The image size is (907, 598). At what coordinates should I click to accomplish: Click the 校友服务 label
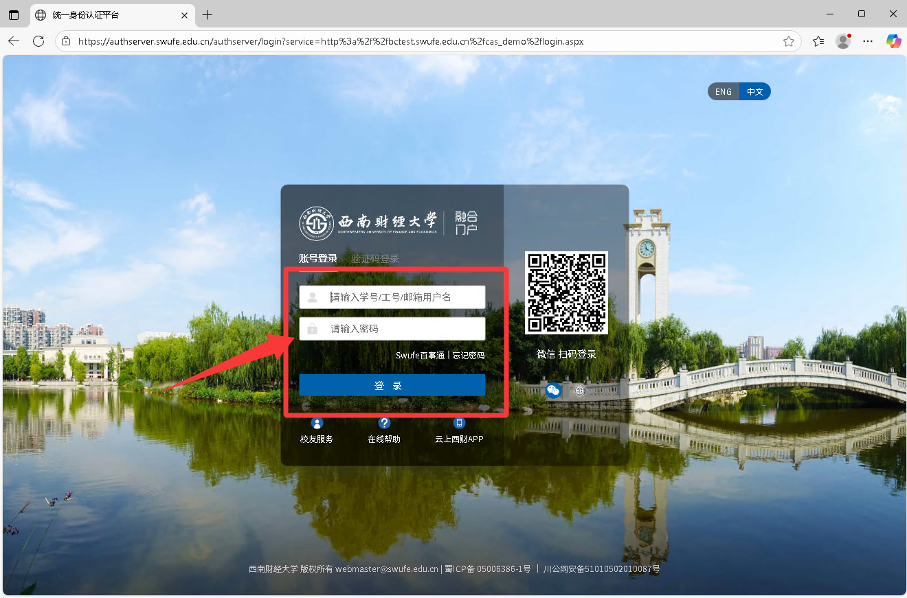317,439
